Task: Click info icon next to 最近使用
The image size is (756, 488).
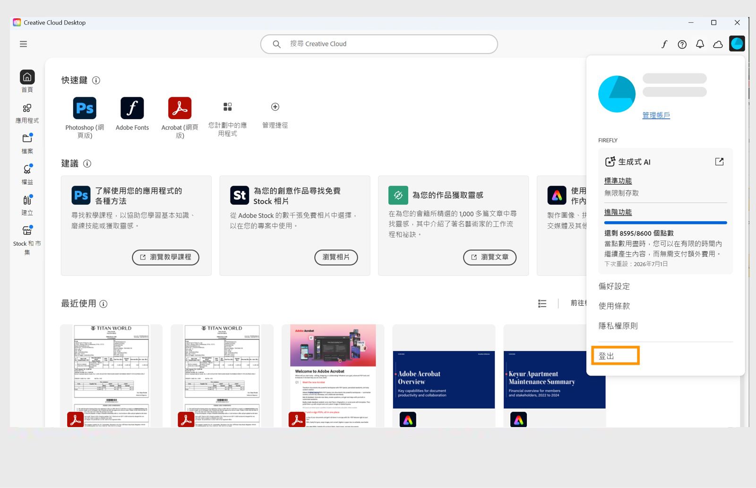Action: [x=103, y=304]
